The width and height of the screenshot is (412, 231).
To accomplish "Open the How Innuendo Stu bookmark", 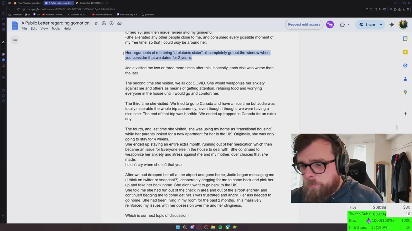I will tap(103, 14).
